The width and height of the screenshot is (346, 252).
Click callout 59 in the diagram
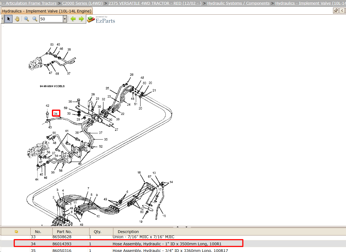pyautogui.click(x=65, y=108)
